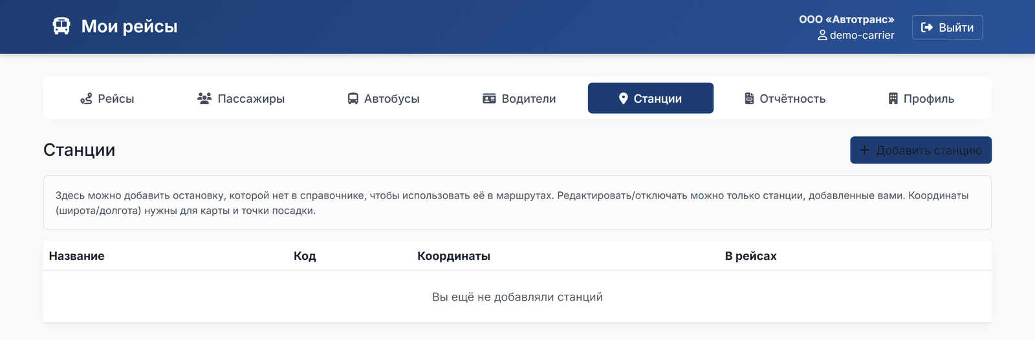Screen dimensions: 1035x340
Task: Click the people icon on Пассажиры tab
Action: click(x=204, y=98)
